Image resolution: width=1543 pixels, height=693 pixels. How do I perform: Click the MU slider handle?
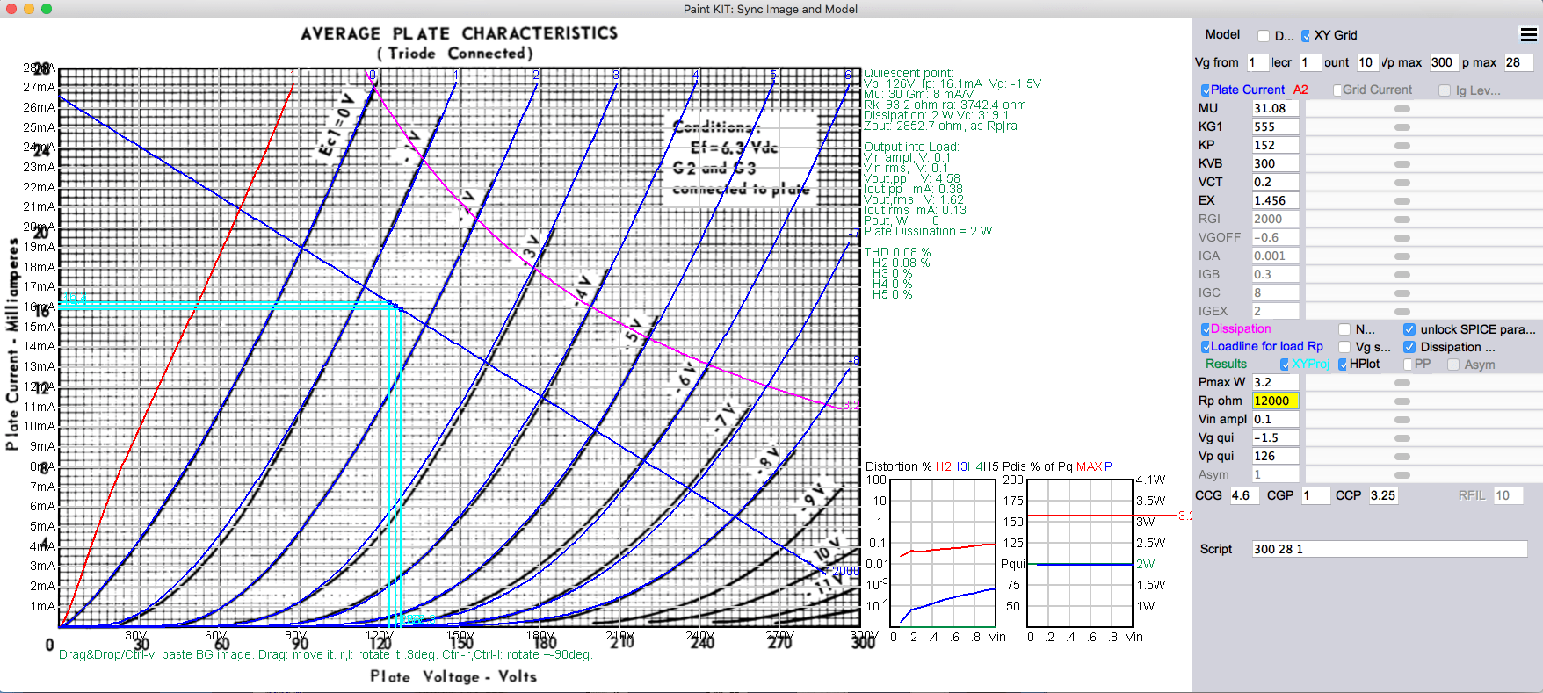(1402, 109)
